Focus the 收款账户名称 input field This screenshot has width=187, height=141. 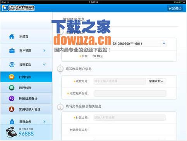pyautogui.click(x=130, y=93)
